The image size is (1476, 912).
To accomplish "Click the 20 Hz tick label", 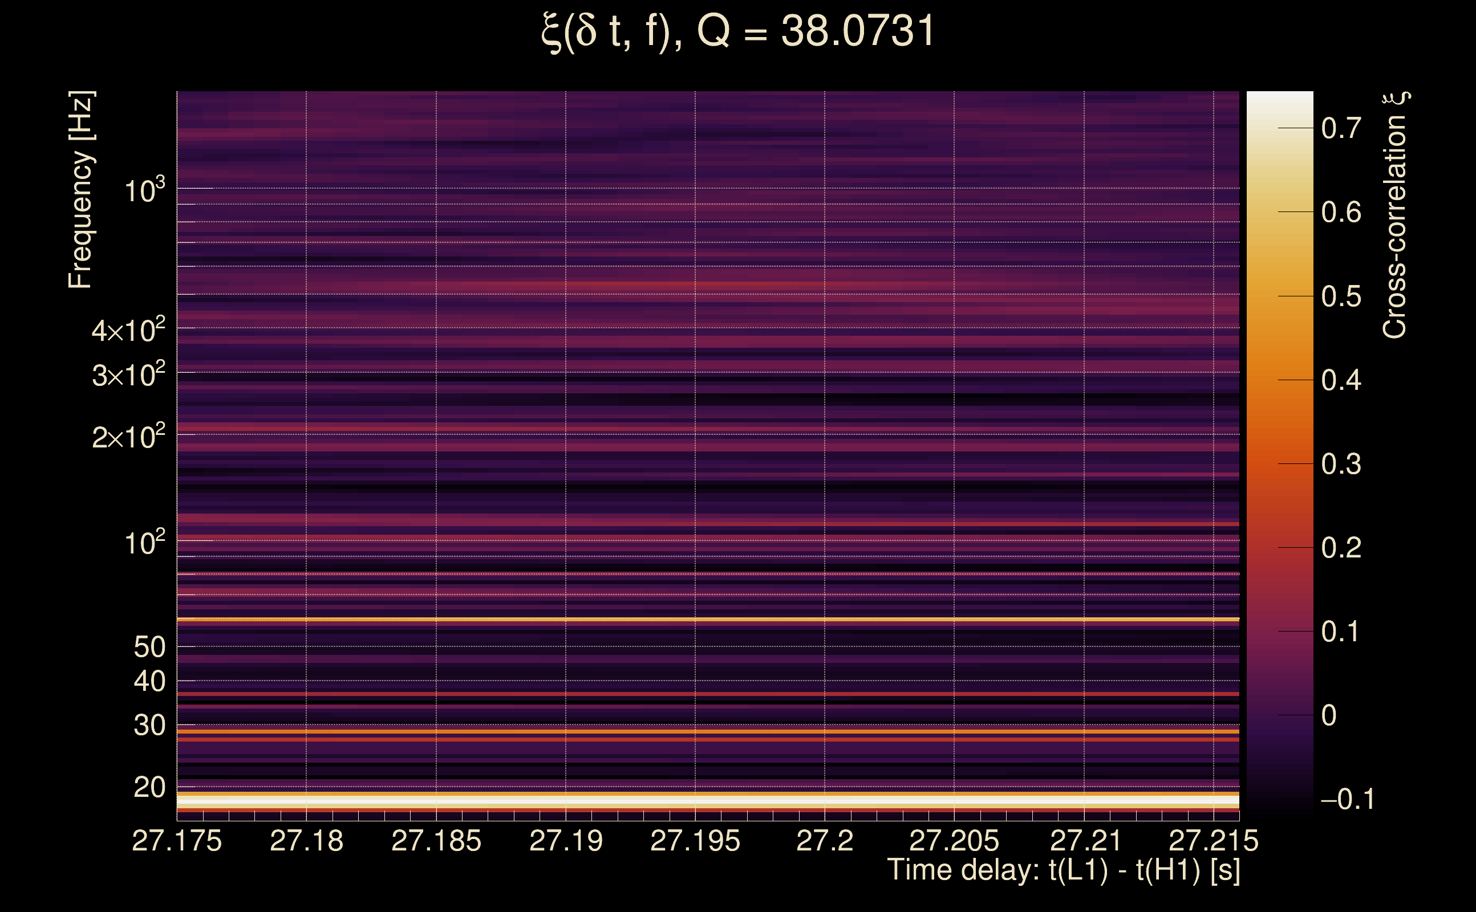I will [x=149, y=787].
